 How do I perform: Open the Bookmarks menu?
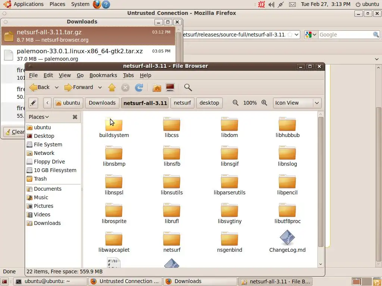point(103,75)
